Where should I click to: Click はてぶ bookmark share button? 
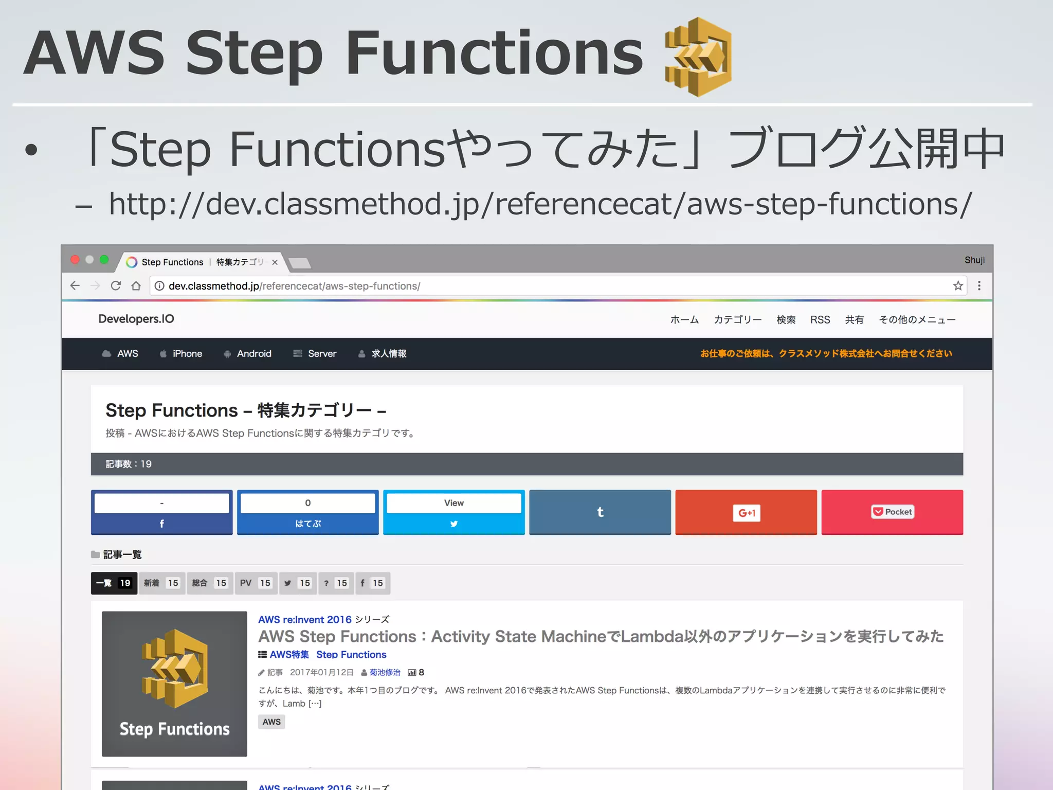(308, 512)
